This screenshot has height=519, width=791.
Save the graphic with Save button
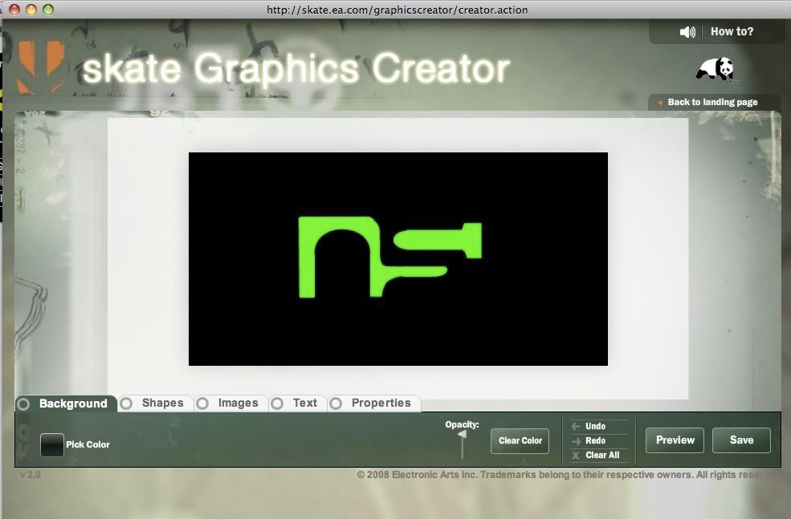point(741,440)
